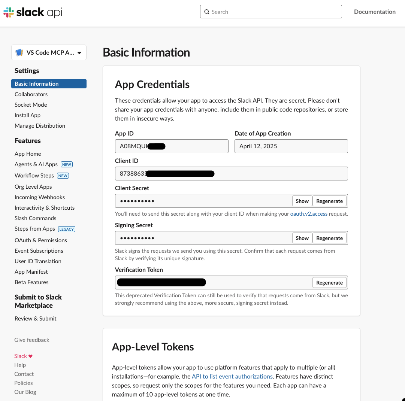The width and height of the screenshot is (405, 401).
Task: Go to Install App settings
Action: click(x=27, y=115)
